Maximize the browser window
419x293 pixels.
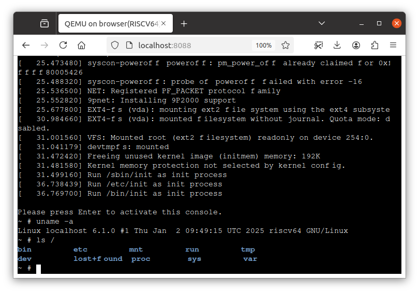[379, 23]
